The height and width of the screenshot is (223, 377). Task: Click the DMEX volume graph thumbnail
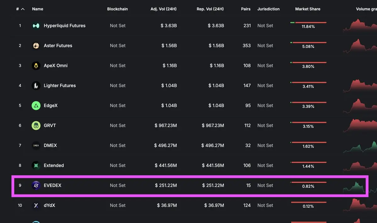[x=360, y=147]
